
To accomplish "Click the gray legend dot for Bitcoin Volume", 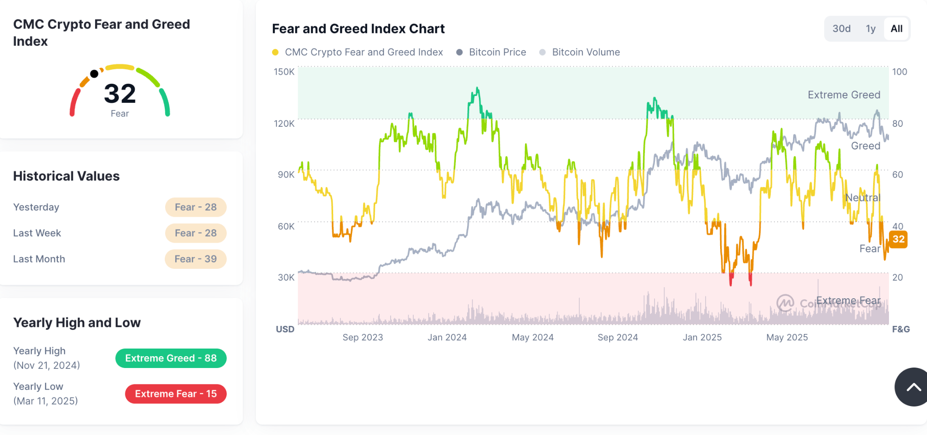I will (542, 52).
